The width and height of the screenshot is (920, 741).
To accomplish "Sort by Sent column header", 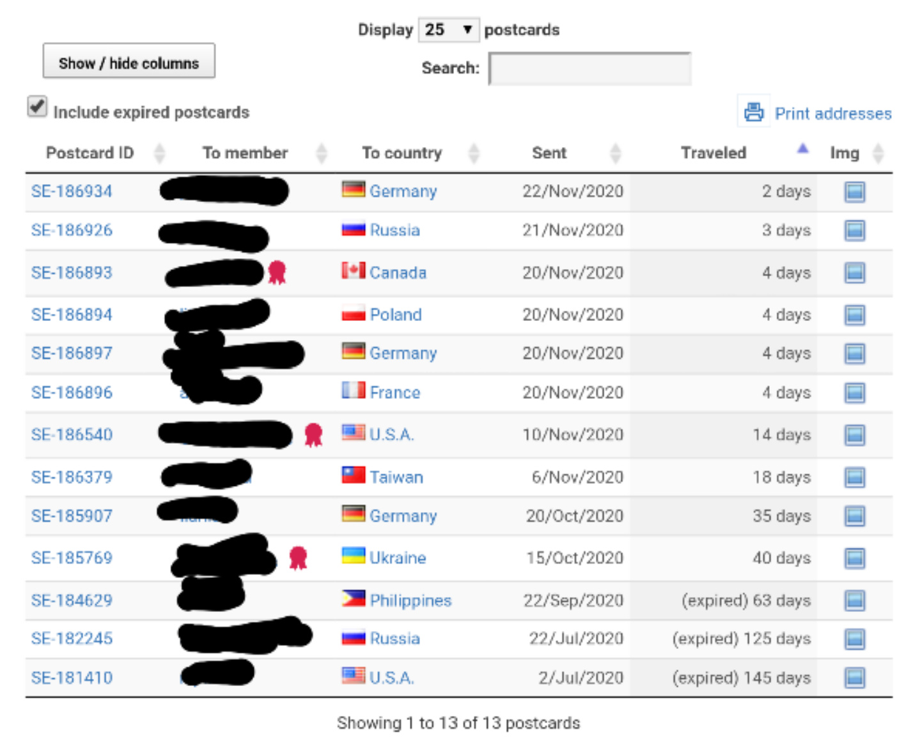I will [x=549, y=153].
